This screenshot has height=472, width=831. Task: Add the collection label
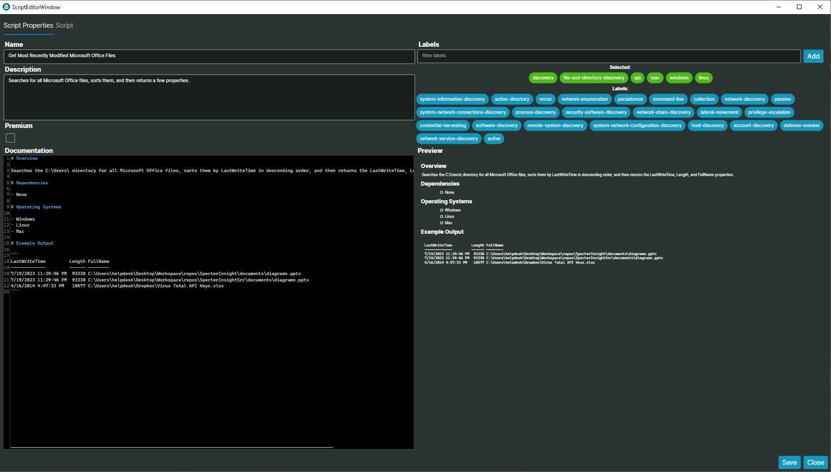(x=704, y=99)
